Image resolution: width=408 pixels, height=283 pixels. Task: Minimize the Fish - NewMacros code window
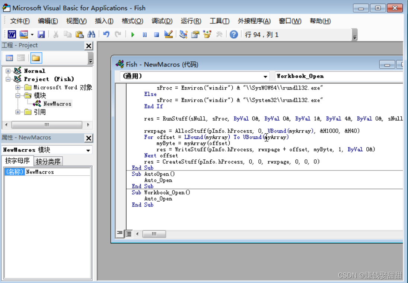click(387, 65)
